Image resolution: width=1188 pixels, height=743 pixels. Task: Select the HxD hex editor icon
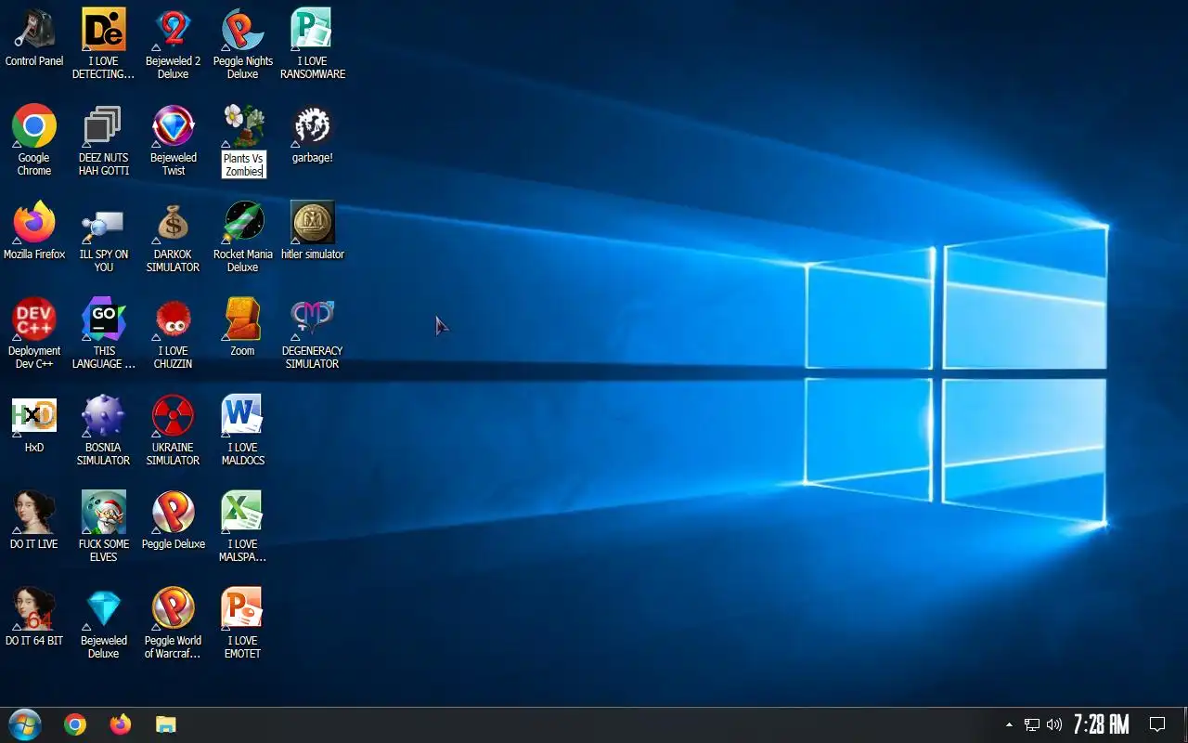34,416
